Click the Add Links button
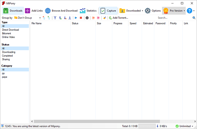 [x=34, y=11]
